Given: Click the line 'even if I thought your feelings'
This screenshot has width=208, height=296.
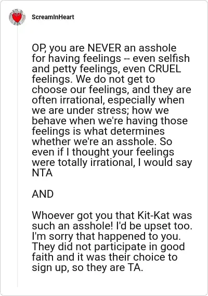Looking at the screenshot, I should [x=103, y=152].
